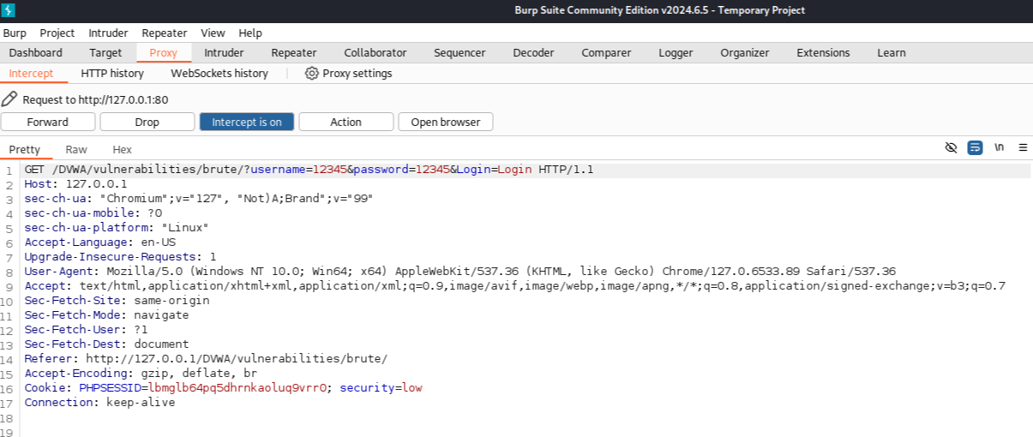Click the password parameter in request line
This screenshot has width=1033, height=437.
(x=402, y=170)
